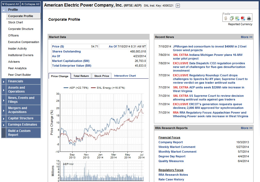Export page to Excel via Tools icon

click(x=237, y=18)
